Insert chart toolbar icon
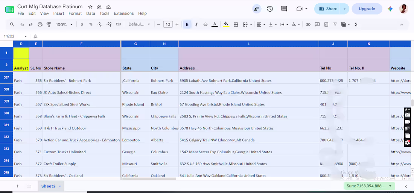The height and width of the screenshot is (193, 414). pyautogui.click(x=326, y=24)
